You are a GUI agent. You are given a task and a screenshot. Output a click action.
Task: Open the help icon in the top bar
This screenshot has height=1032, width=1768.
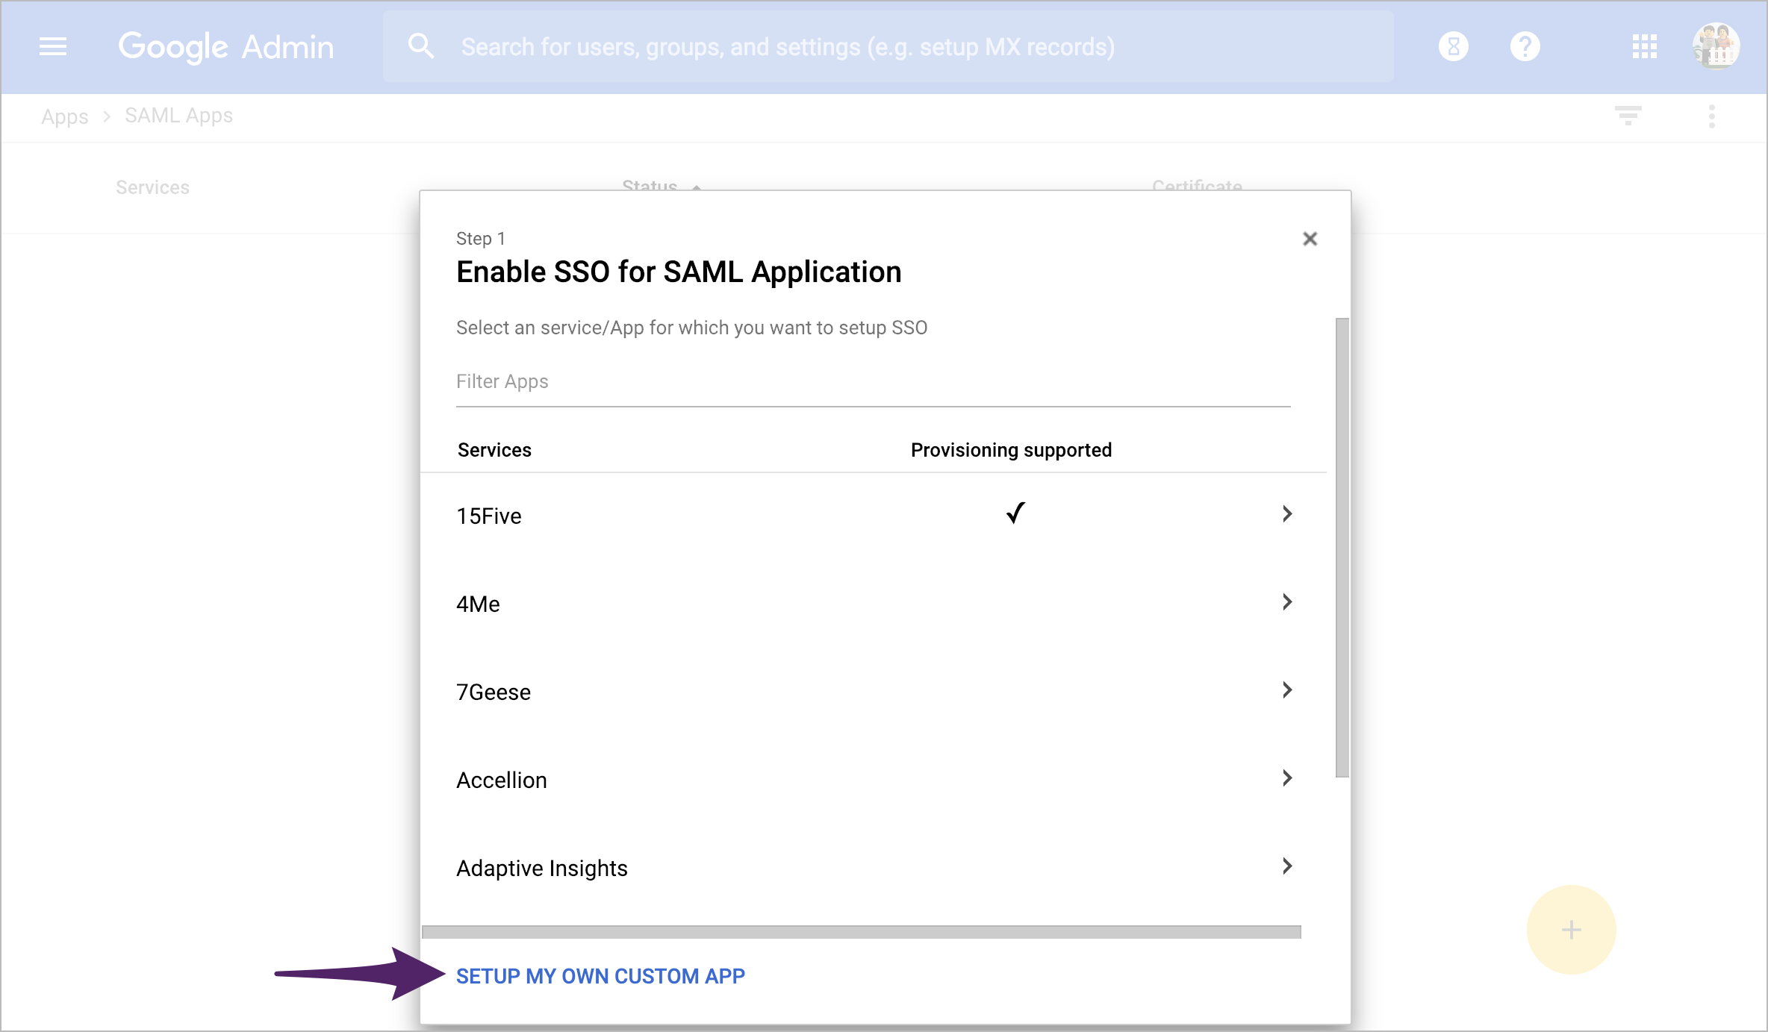1525,46
